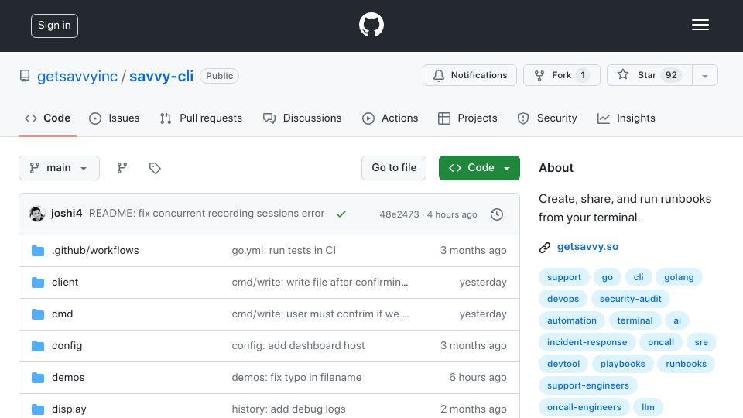Click the repository icon beside getsavvyinc
This screenshot has width=743, height=418.
25,76
